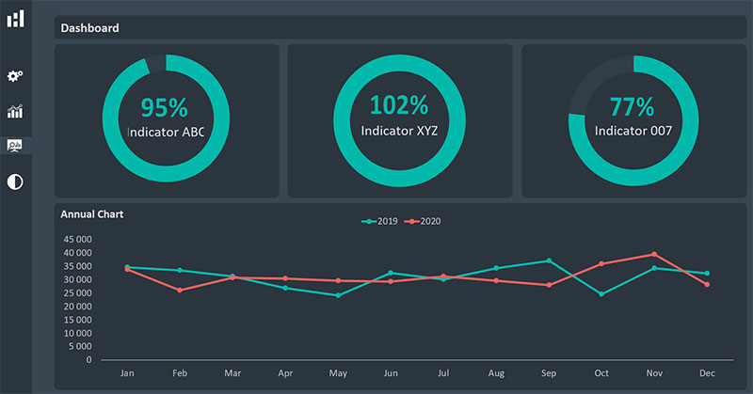Click the Annual Chart title
Image resolution: width=753 pixels, height=394 pixels.
pyautogui.click(x=92, y=214)
